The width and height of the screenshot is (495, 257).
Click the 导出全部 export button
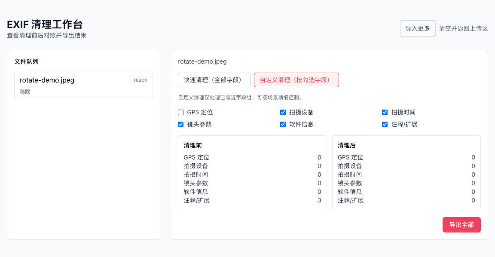coord(461,224)
